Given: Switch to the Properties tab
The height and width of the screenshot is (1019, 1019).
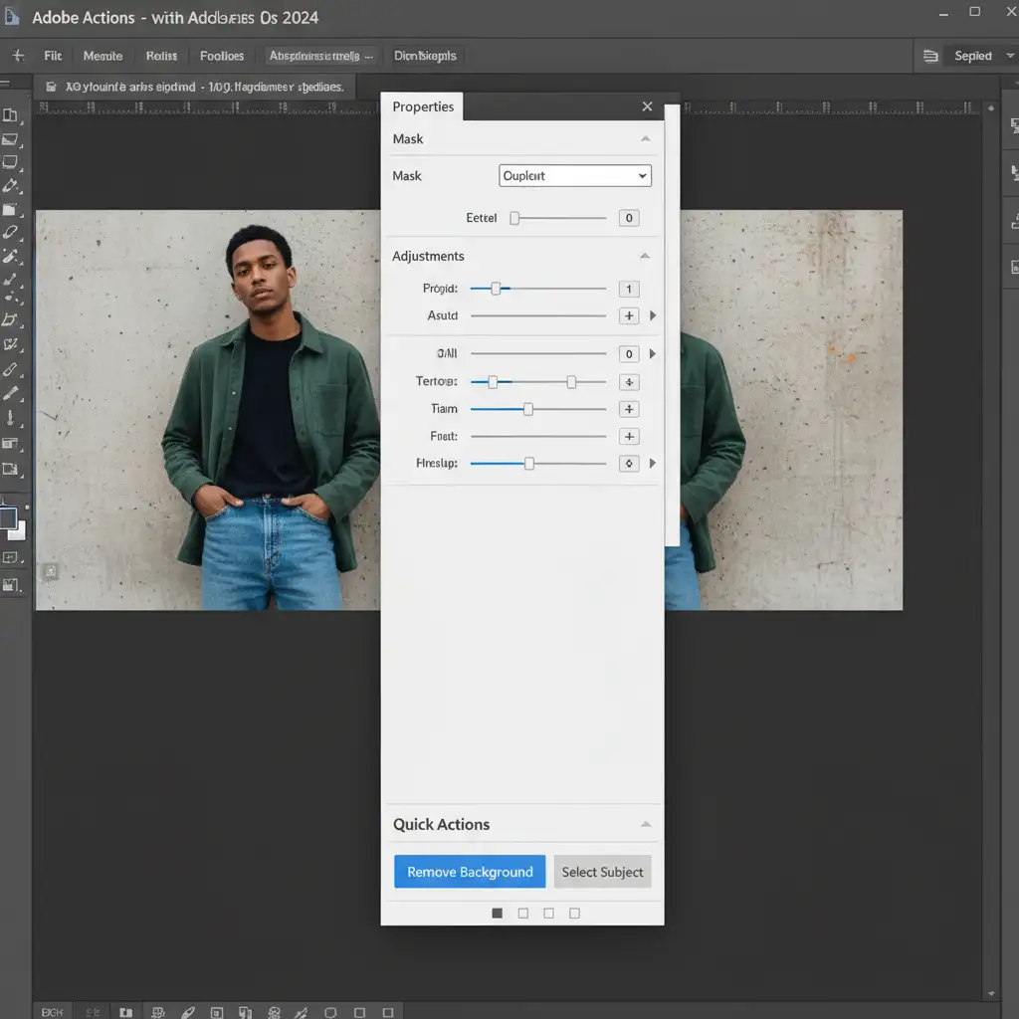Looking at the screenshot, I should click(x=423, y=106).
